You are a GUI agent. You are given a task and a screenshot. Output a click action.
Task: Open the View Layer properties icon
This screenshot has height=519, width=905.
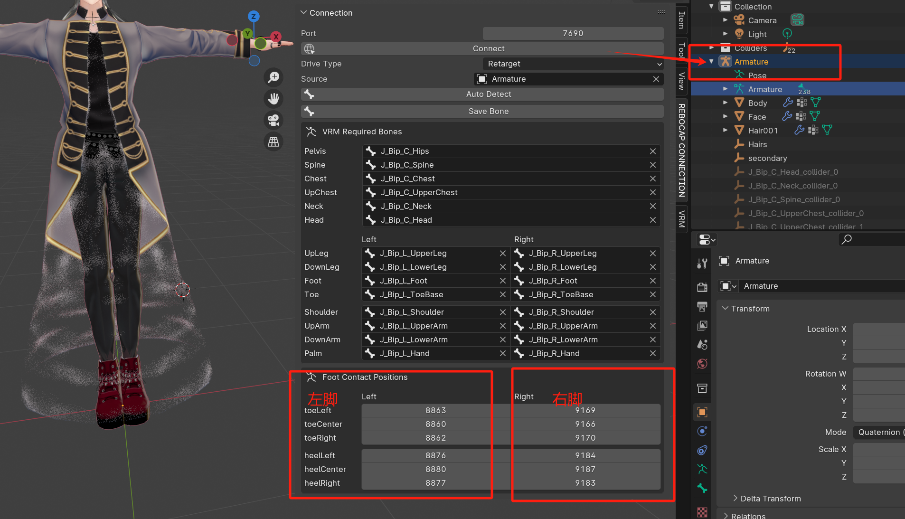[702, 325]
